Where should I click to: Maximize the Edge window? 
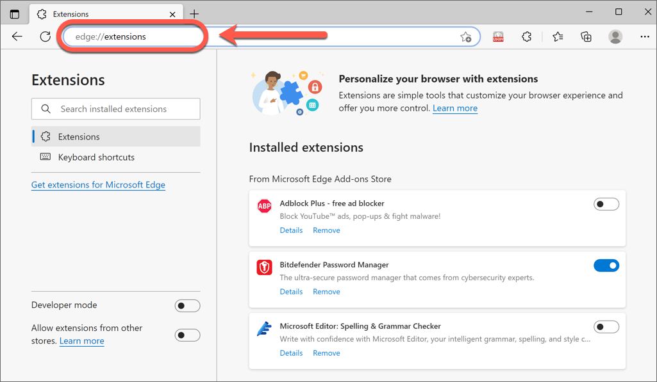coord(619,12)
